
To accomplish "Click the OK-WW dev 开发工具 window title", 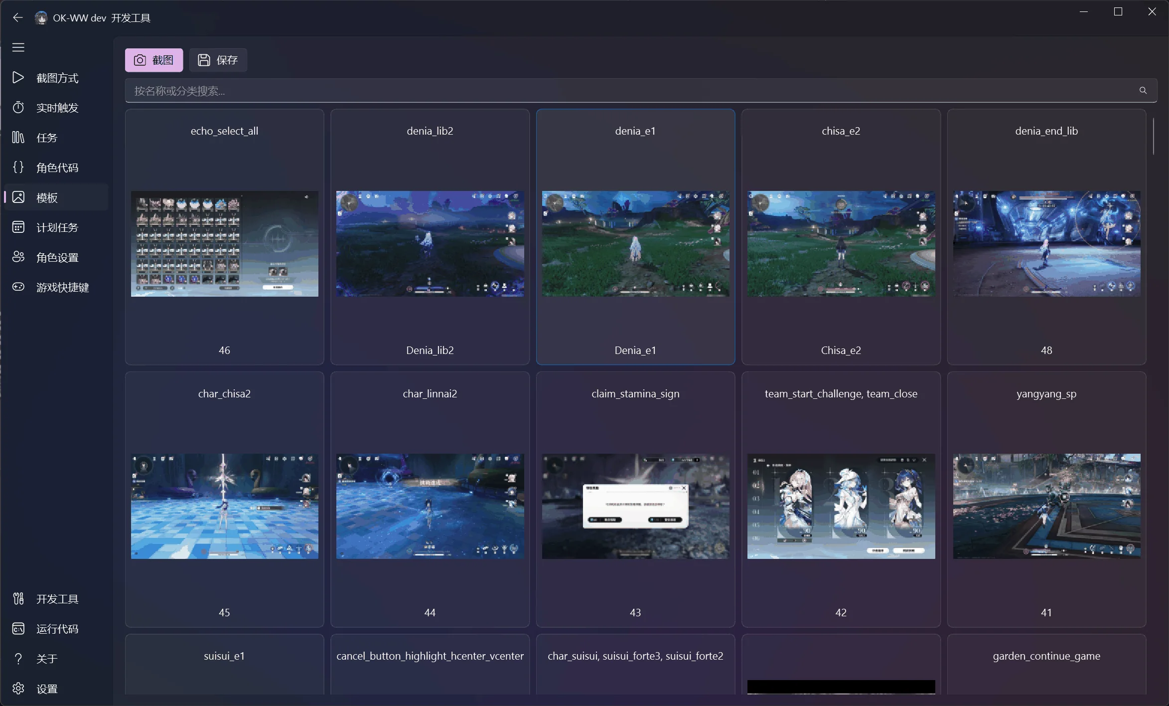I will pos(102,18).
